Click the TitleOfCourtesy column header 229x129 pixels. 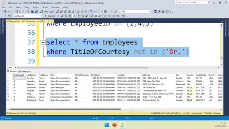(x=82, y=75)
